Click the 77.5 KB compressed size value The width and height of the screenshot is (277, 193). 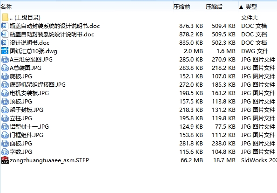tap(225, 127)
